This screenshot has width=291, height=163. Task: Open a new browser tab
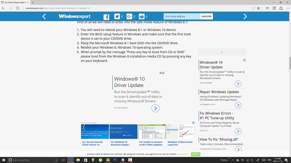coord(33,2)
